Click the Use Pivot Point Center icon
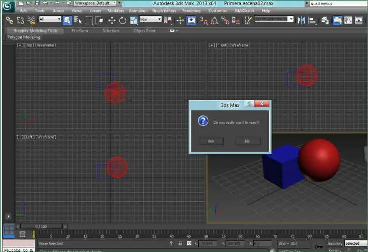The height and width of the screenshot is (252, 368). (168, 21)
